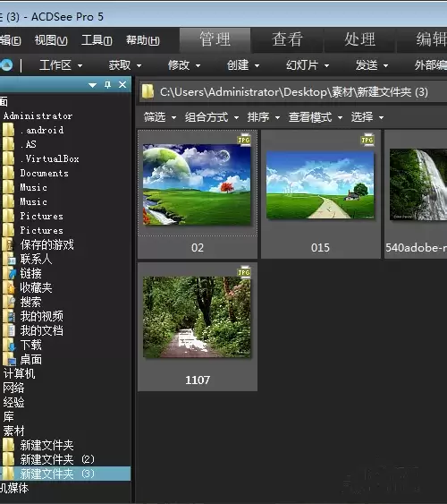Open the 发送 send dropdown
Viewport: 447px width, 504px height.
(x=372, y=65)
